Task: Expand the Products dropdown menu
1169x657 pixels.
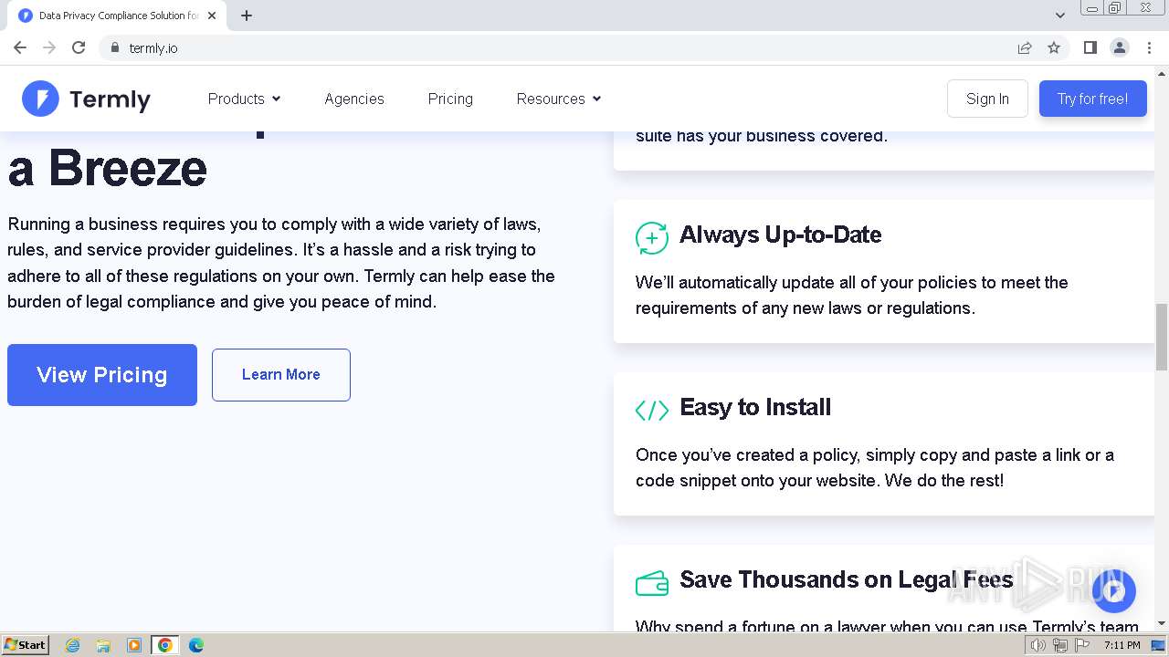Action: tap(244, 99)
